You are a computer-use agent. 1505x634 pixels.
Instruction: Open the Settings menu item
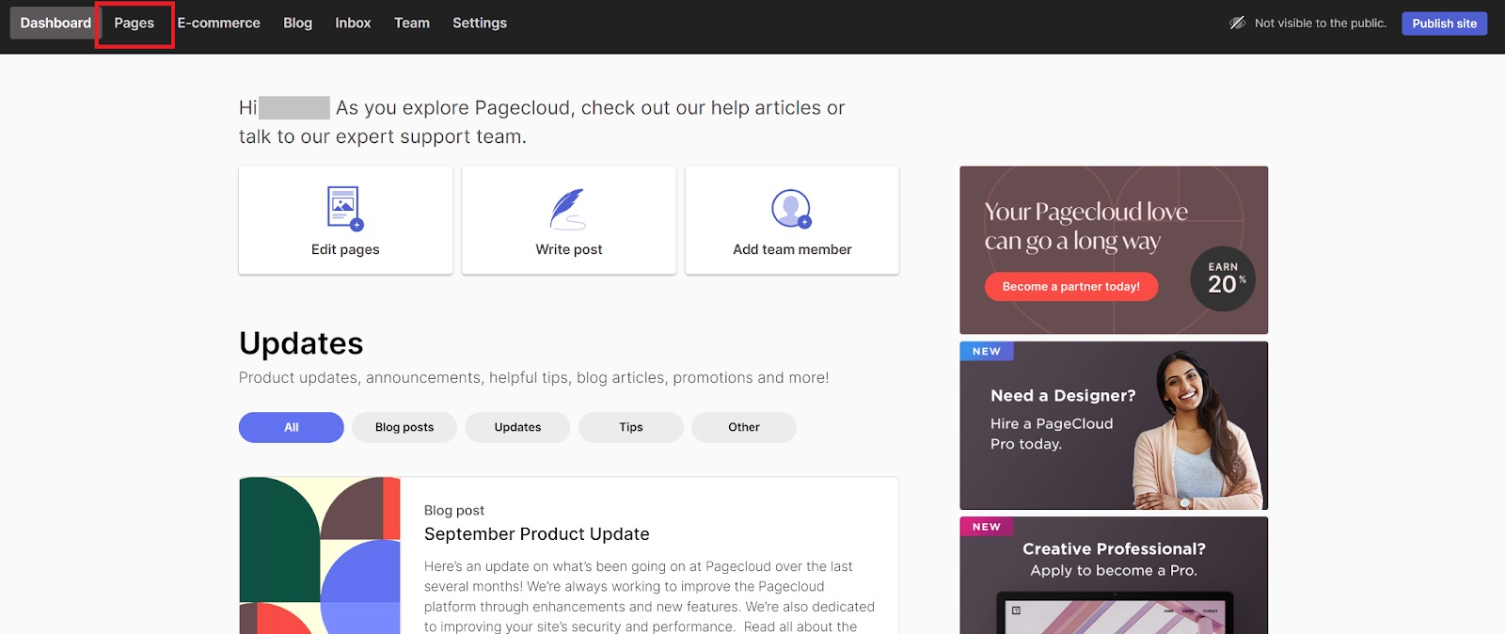coord(480,23)
